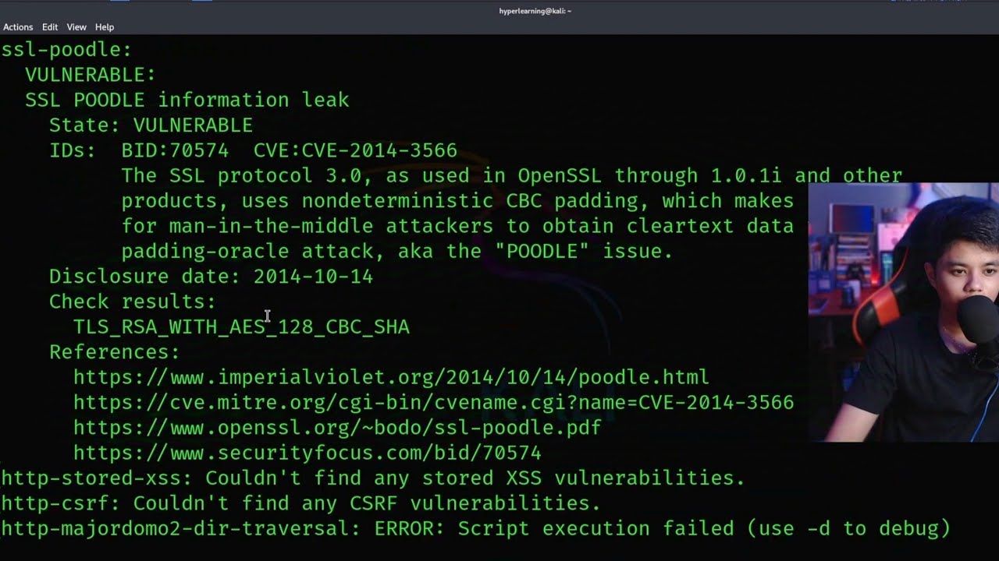Open the Actions menu
999x561 pixels.
(18, 27)
